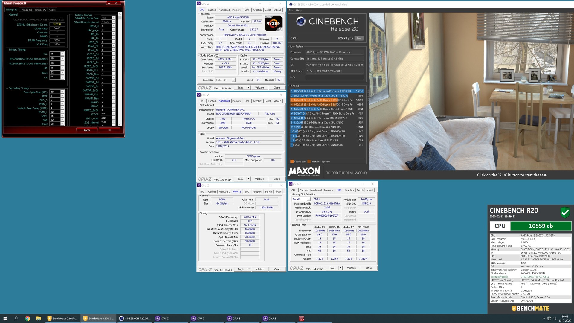Screen dimensions: 574x323
Task: Click the Identical System legend swatch
Action: 309,161
